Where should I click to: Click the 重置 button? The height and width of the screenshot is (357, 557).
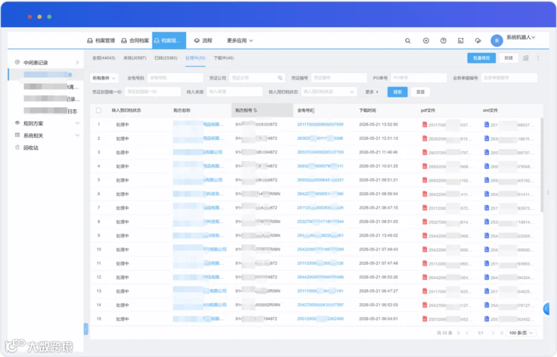click(x=420, y=92)
